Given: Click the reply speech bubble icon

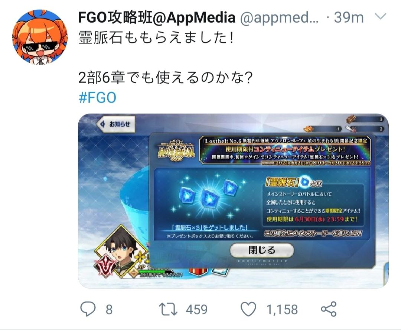Looking at the screenshot, I should (x=88, y=309).
